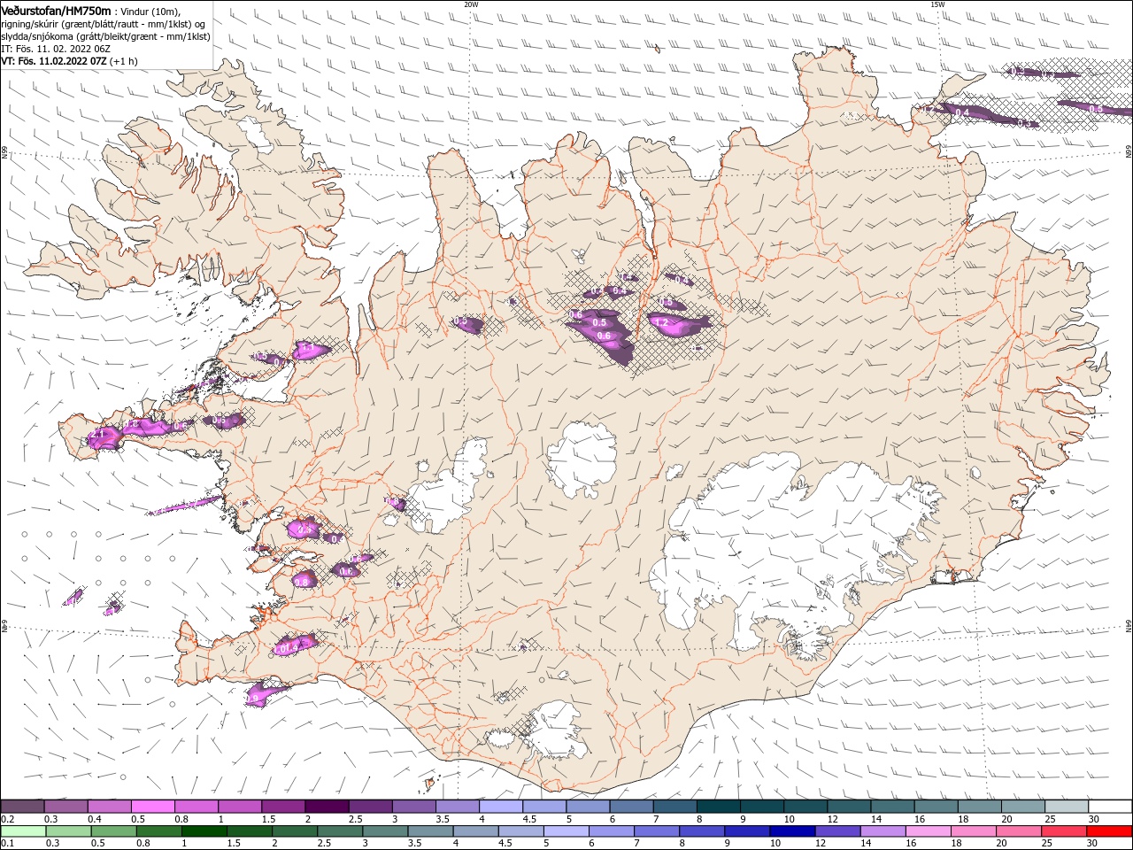Select pale lavender swatch between 4 and 4.5, upper scale

coord(500,807)
